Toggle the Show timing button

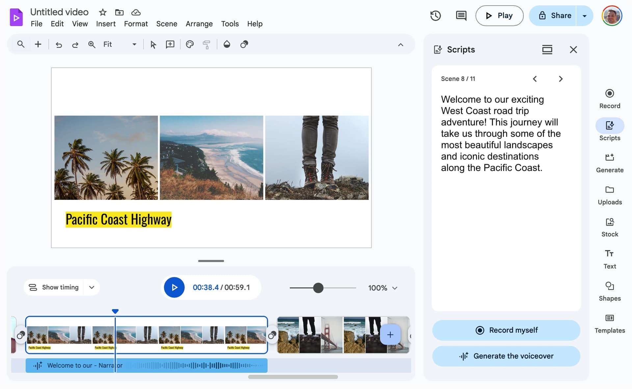[x=54, y=287]
